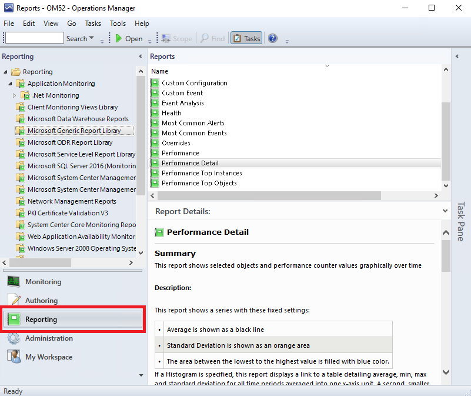
Task: Click the Find magnifier icon
Action: (205, 38)
